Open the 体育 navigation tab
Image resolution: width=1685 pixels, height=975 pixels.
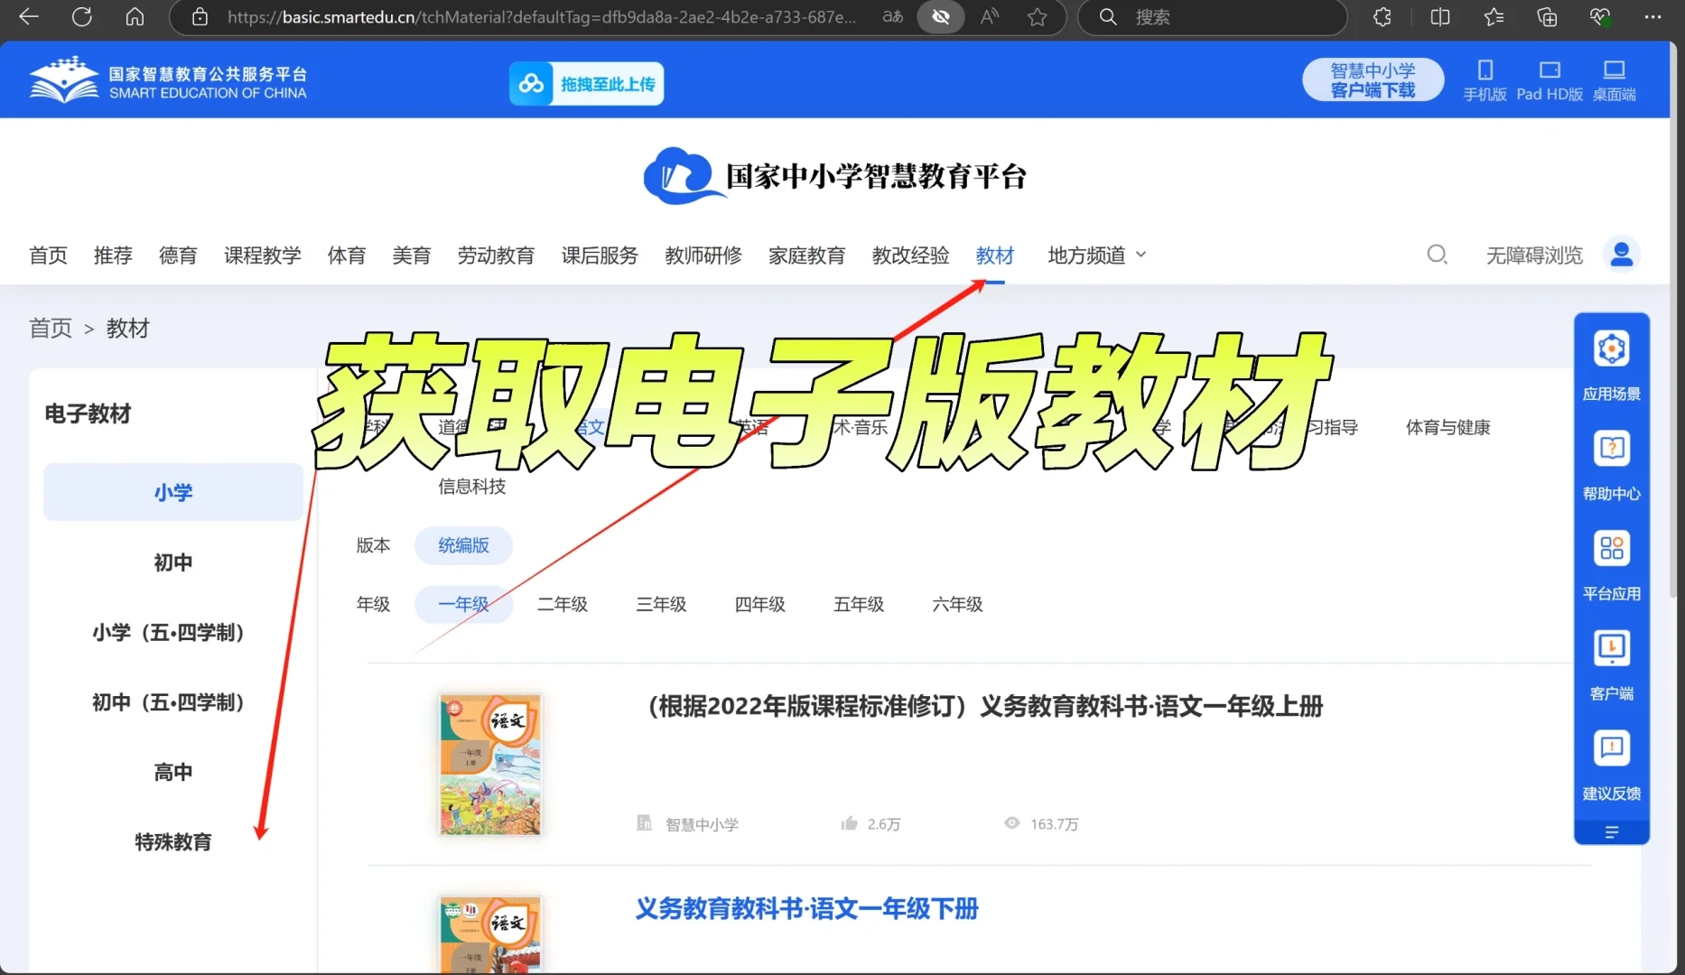(x=347, y=255)
